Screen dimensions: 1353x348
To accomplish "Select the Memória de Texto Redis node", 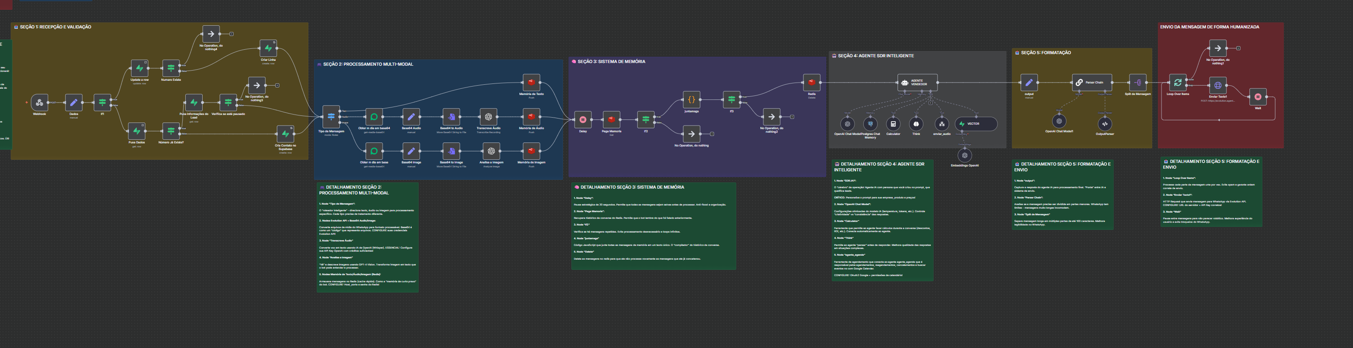I will tap(531, 83).
